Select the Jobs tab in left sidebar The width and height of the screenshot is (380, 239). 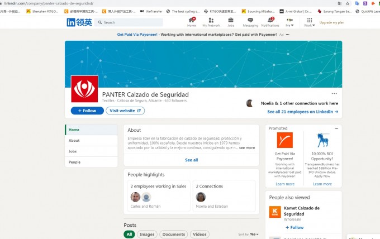click(x=91, y=151)
